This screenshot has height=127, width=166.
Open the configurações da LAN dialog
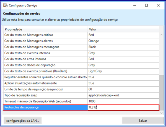tap(23, 121)
